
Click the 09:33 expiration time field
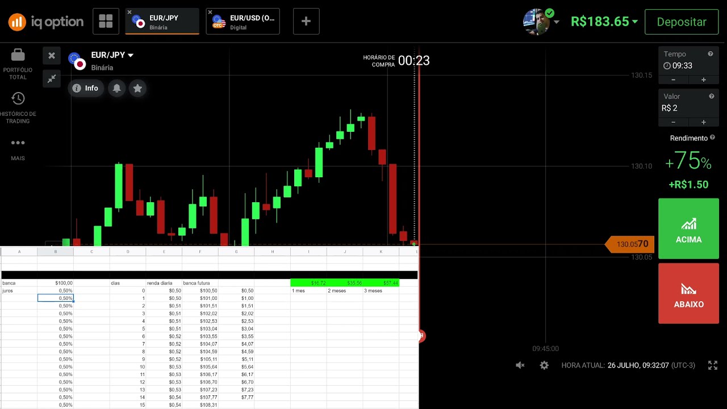click(688, 65)
